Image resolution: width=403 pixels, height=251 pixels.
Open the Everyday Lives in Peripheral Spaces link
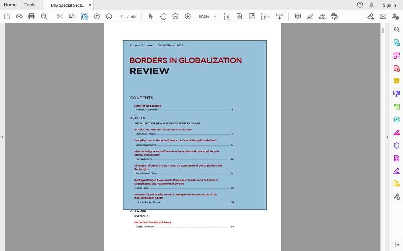175,140
